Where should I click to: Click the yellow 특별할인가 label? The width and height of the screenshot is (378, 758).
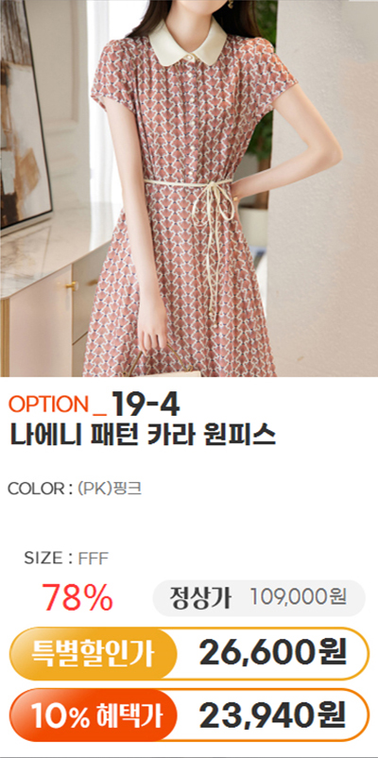93,654
